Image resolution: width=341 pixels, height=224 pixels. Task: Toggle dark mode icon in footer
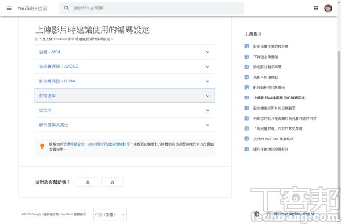[257, 214]
